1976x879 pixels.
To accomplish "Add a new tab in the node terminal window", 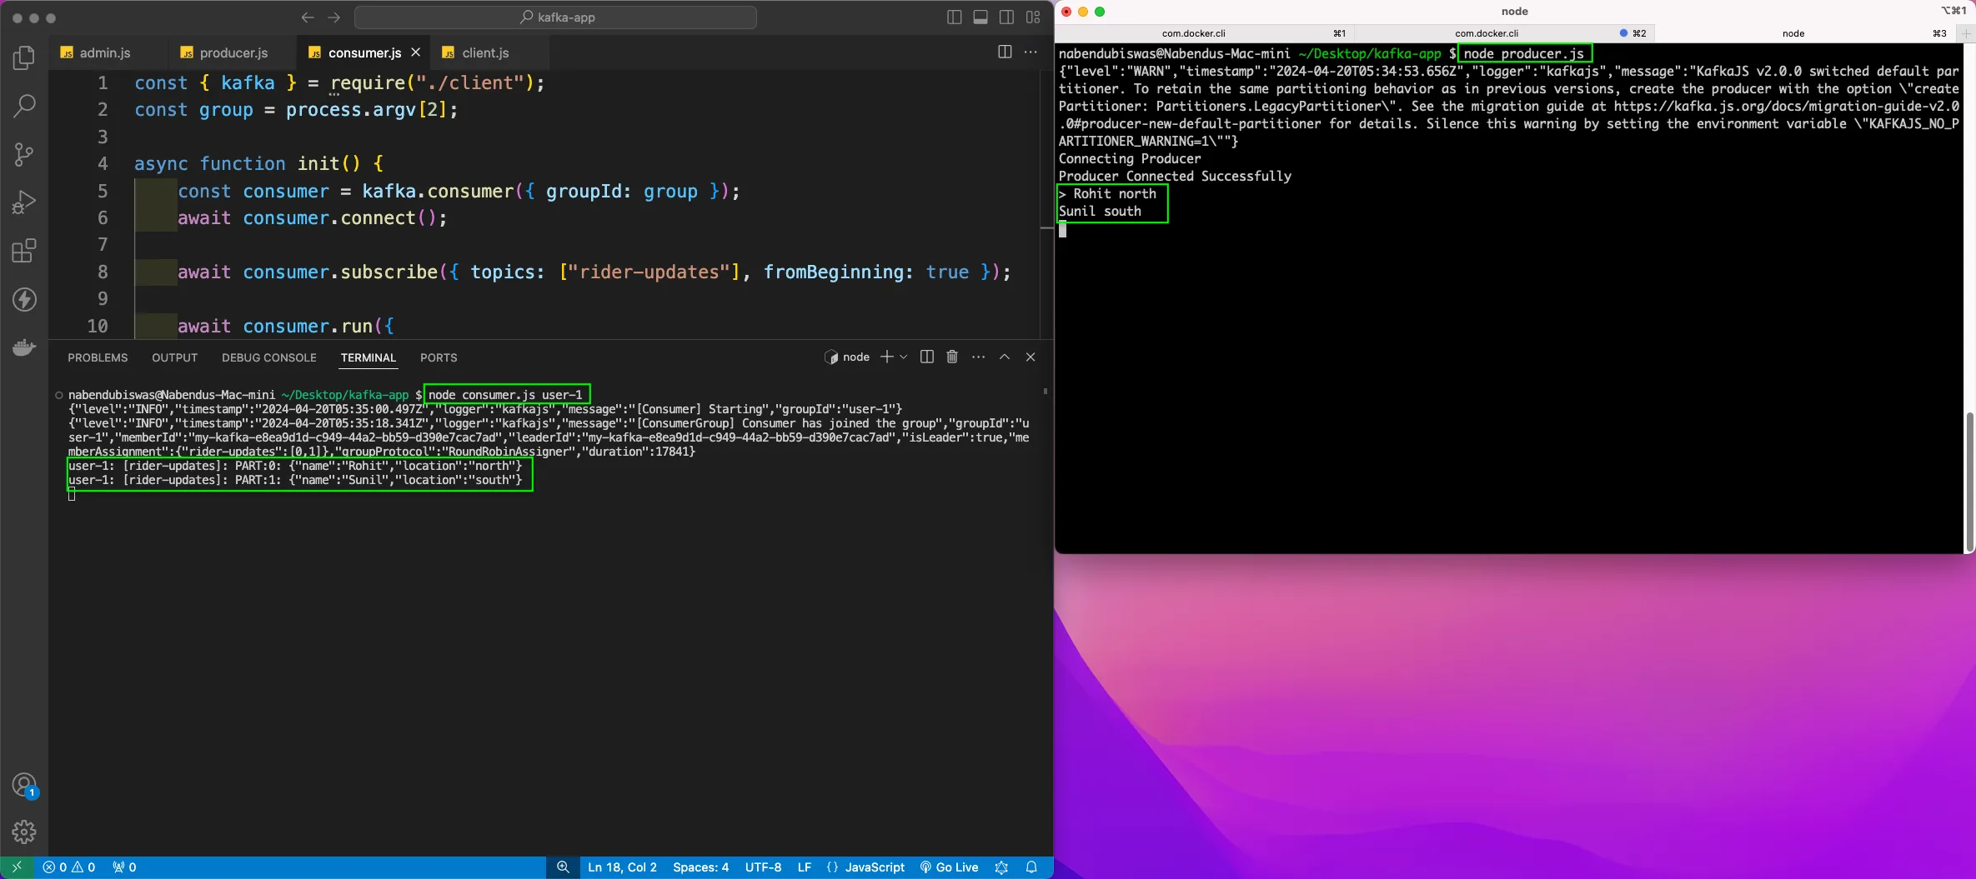I will [1965, 33].
